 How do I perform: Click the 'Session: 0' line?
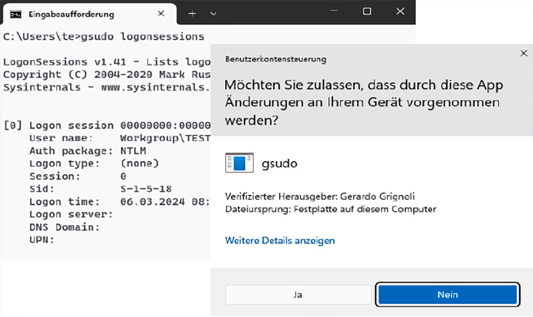pos(78,176)
